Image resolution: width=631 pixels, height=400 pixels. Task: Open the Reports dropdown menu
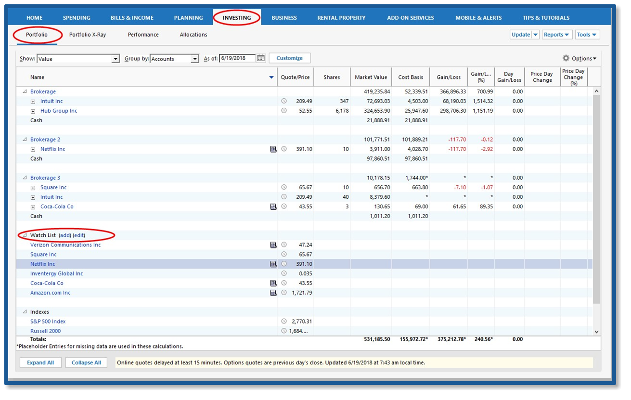point(556,35)
